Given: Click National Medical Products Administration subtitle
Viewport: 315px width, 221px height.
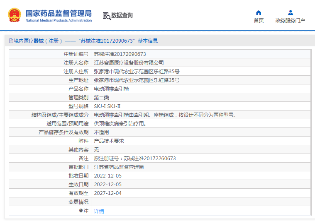Looking at the screenshot, I should (x=59, y=20).
